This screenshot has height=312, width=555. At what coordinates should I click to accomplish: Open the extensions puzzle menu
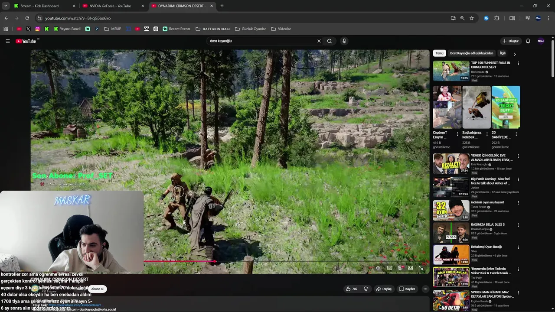[497, 18]
